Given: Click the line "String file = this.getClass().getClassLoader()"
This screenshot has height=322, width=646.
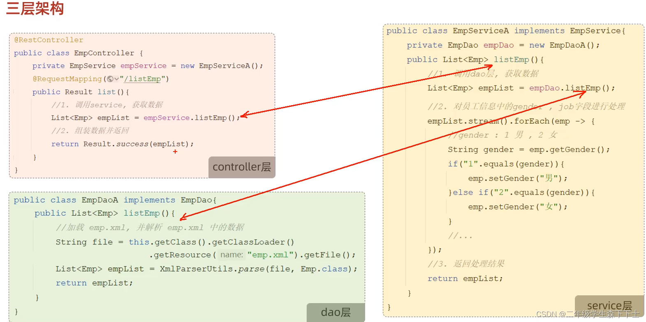Looking at the screenshot, I should [175, 242].
